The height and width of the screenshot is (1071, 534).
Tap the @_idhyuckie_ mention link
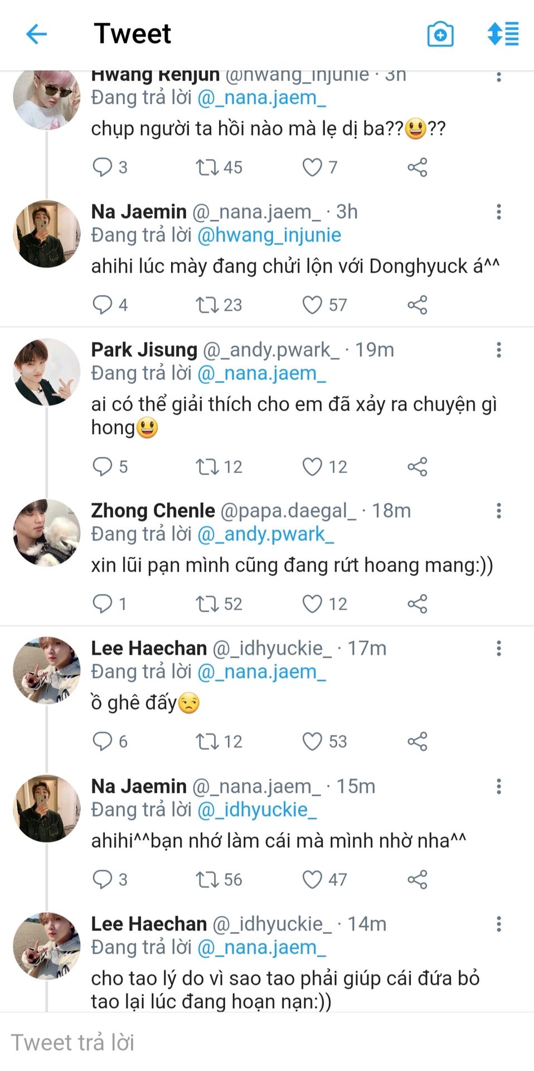tap(257, 810)
